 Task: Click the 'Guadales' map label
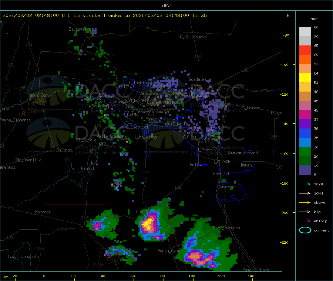198,79
